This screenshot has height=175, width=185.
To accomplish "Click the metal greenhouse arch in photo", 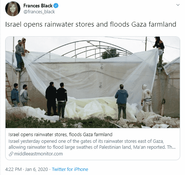I will [x=85, y=49].
